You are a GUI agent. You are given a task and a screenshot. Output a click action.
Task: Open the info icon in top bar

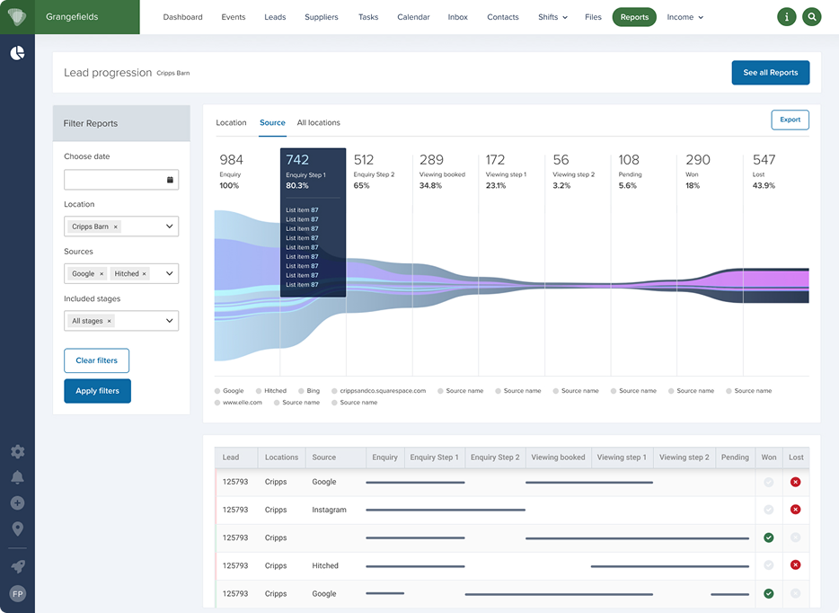(786, 17)
